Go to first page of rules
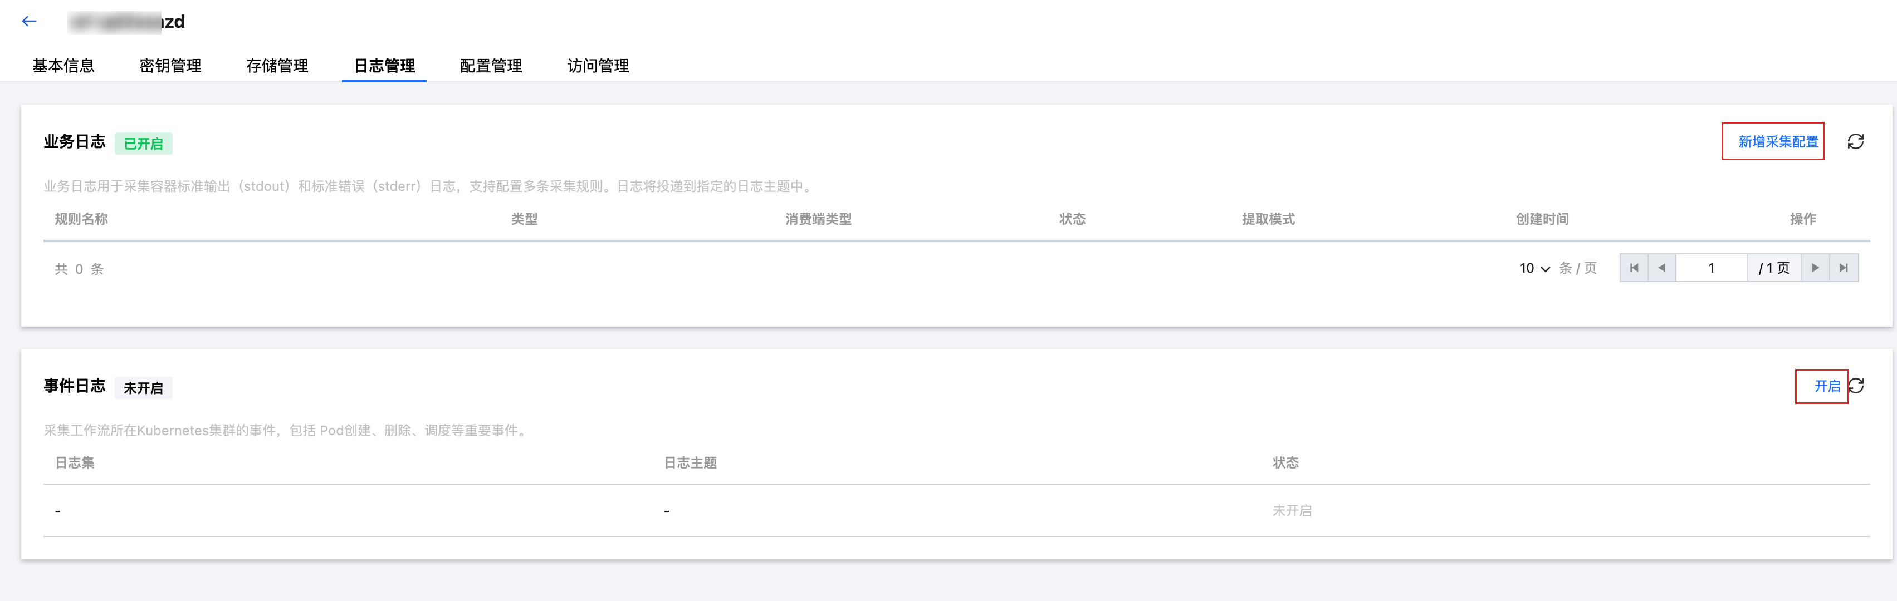 coord(1634,268)
